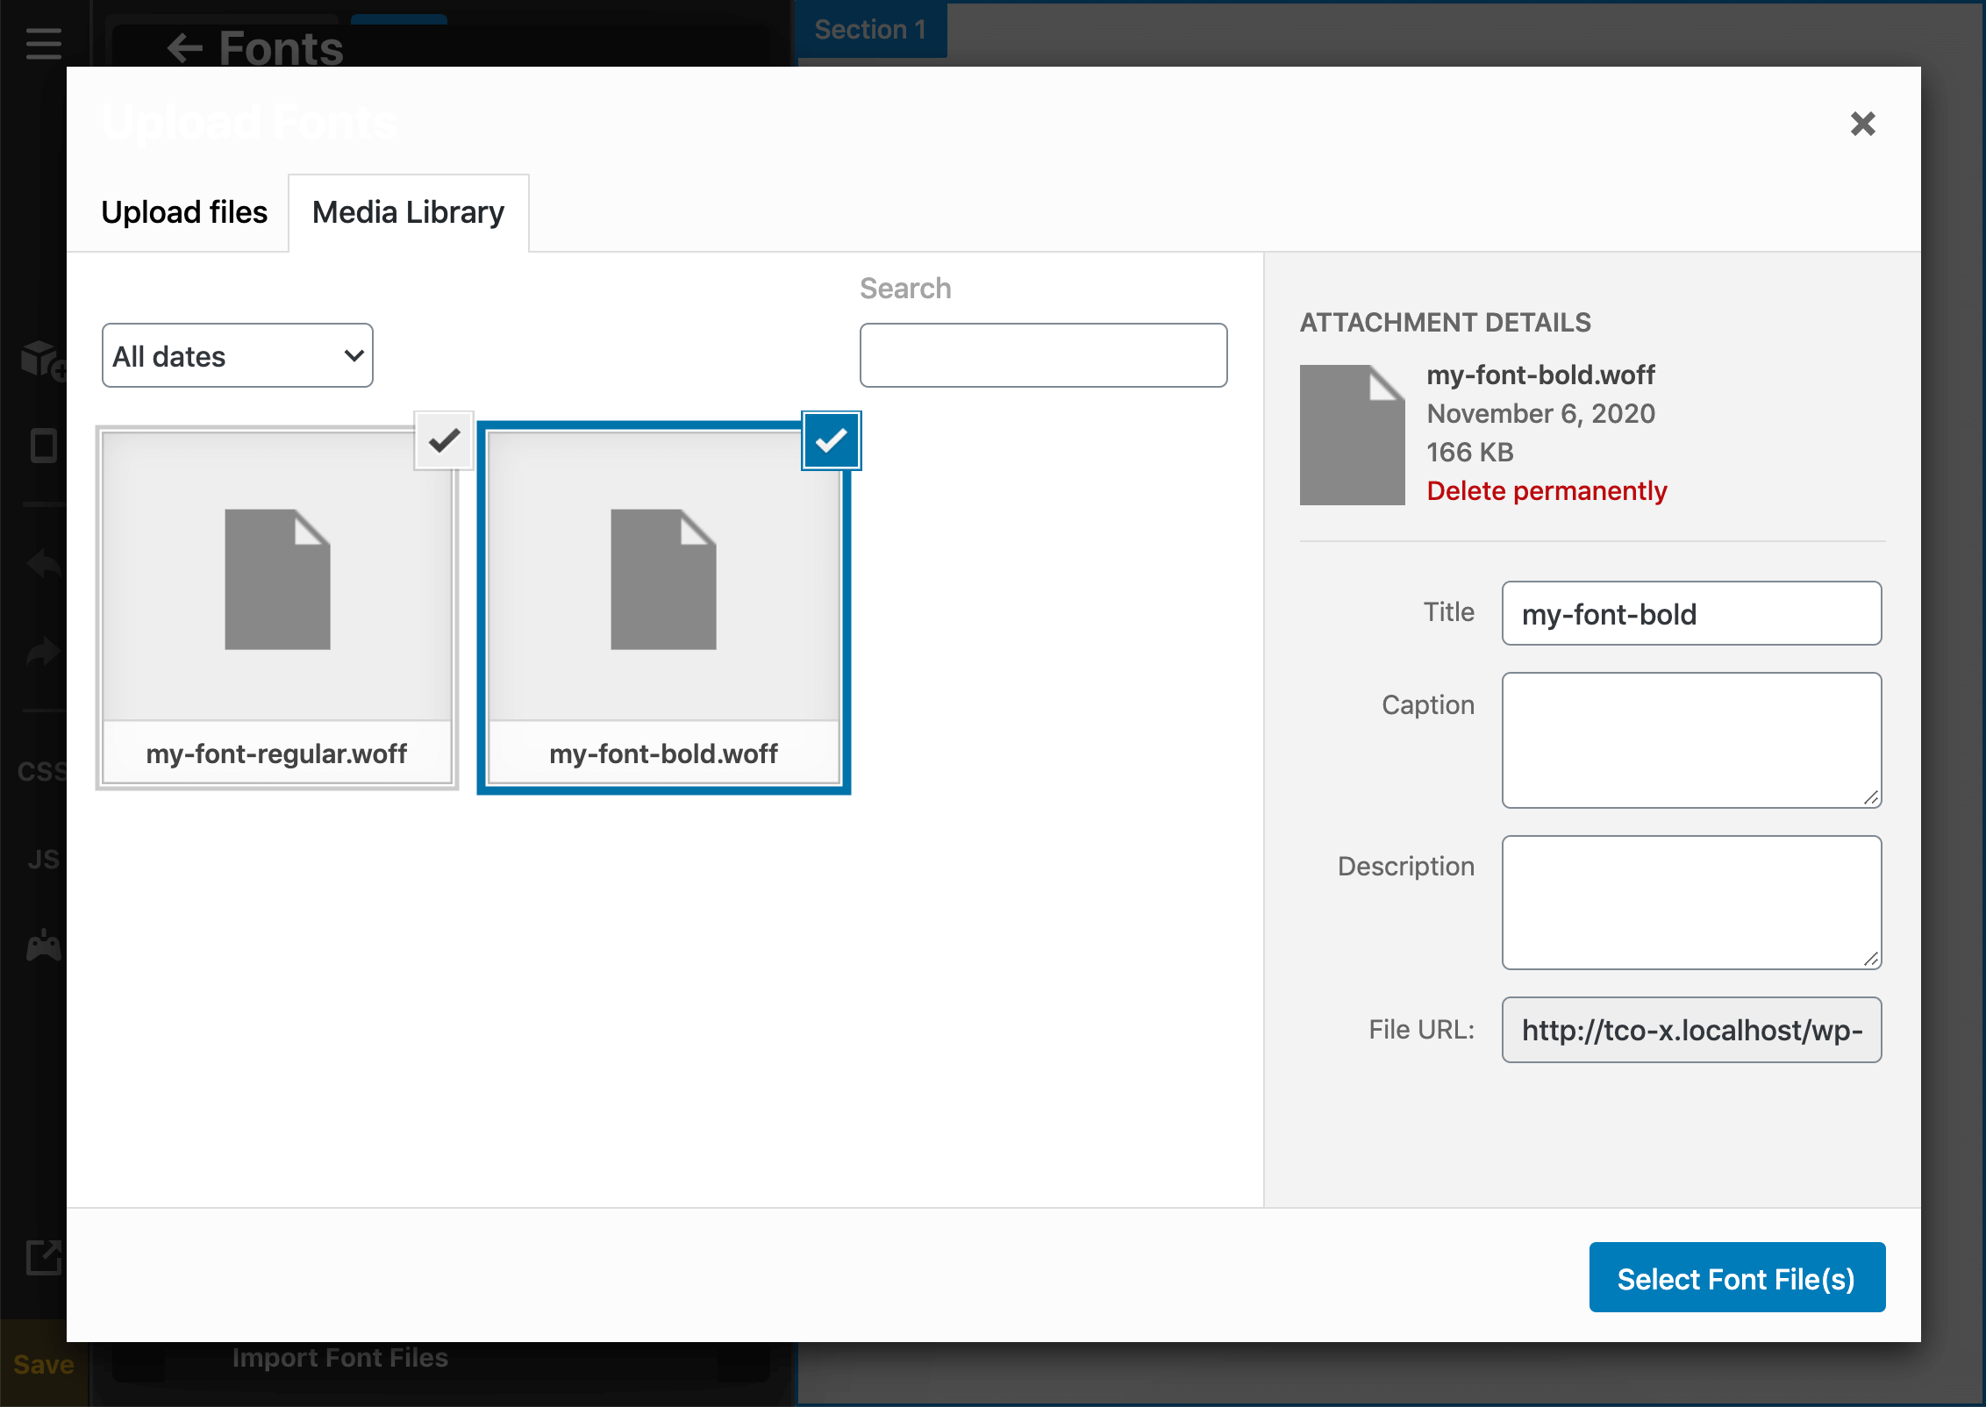Viewport: 1986px width, 1407px height.
Task: Click Select Font File(s) button
Action: 1736,1278
